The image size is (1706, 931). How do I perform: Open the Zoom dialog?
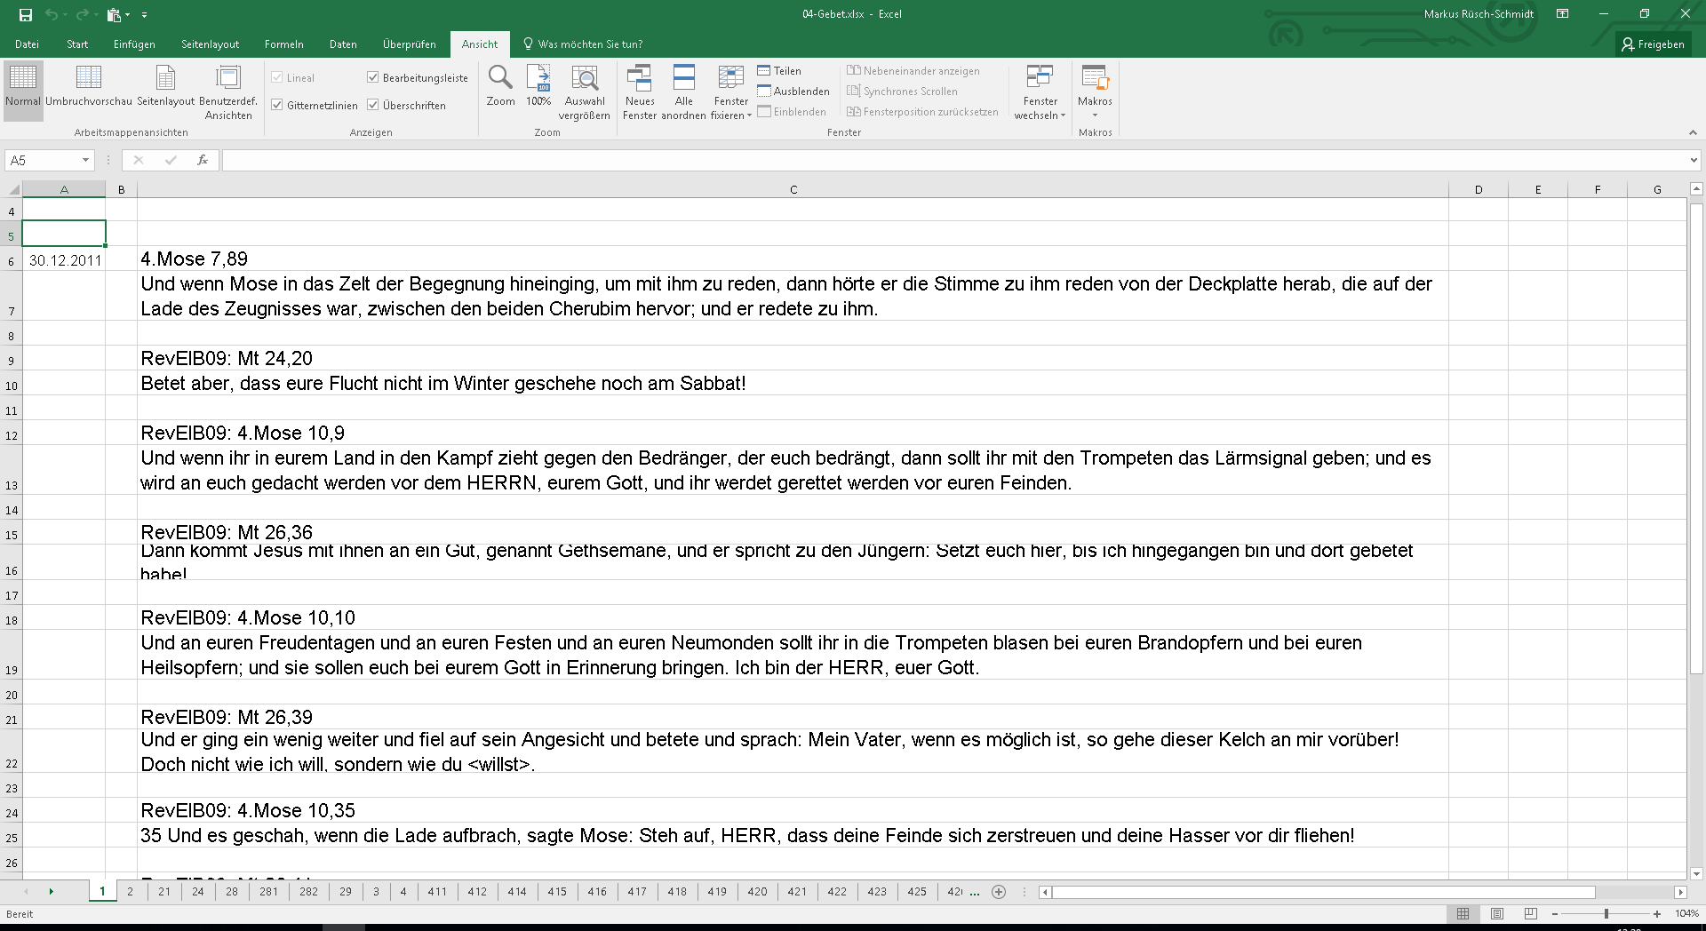pos(500,86)
